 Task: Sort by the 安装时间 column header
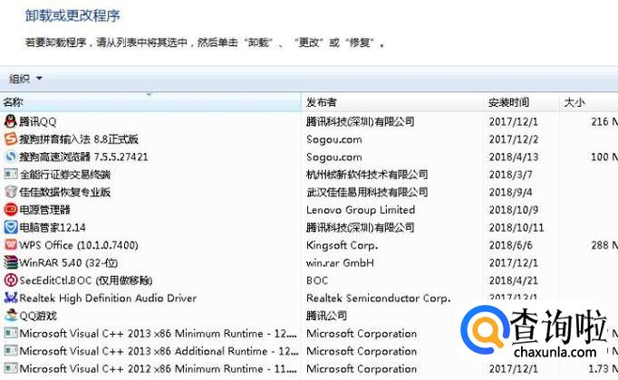pos(521,102)
